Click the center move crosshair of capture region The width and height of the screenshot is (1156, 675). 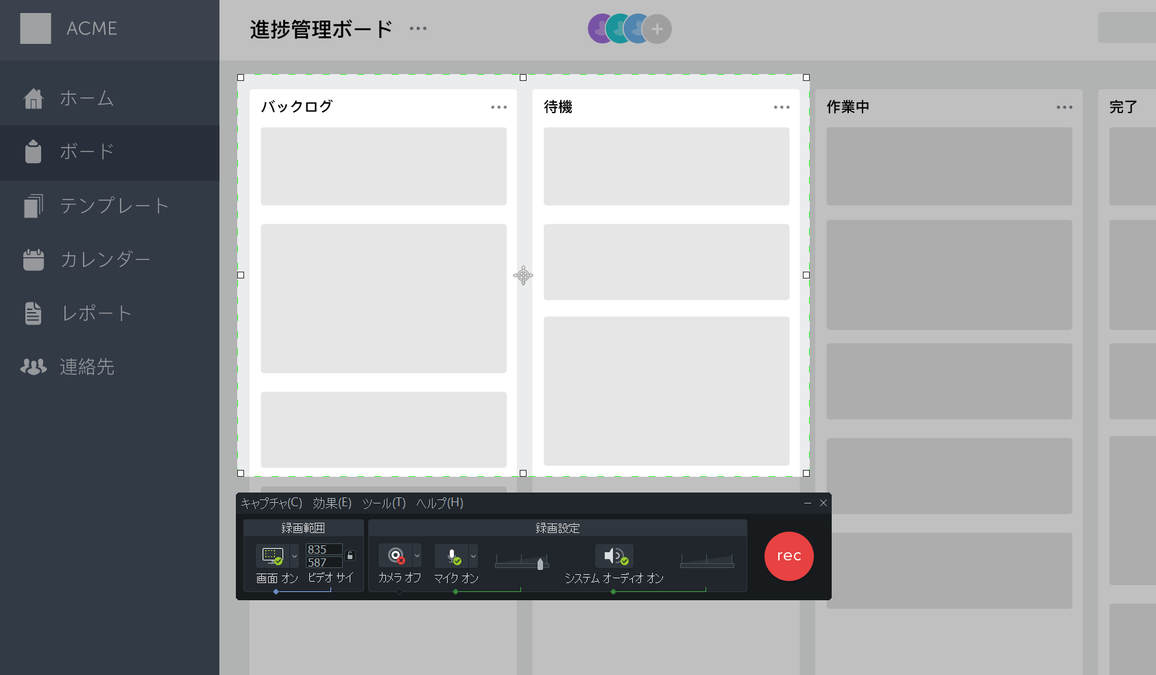523,276
